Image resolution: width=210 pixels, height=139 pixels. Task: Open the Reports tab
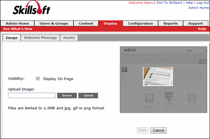(x=170, y=23)
